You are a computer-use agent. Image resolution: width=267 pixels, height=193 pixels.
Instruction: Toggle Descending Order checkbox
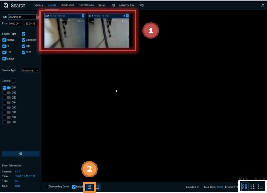click(x=47, y=187)
